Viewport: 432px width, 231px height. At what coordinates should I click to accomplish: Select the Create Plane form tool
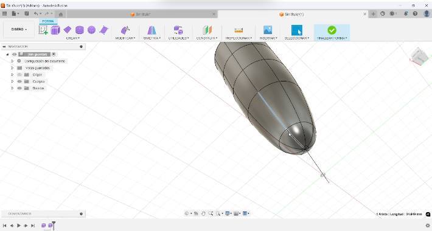tap(67, 30)
